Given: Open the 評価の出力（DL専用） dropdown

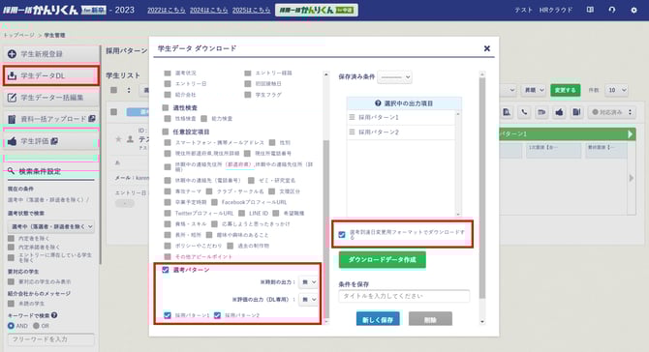Looking at the screenshot, I should click(308, 300).
